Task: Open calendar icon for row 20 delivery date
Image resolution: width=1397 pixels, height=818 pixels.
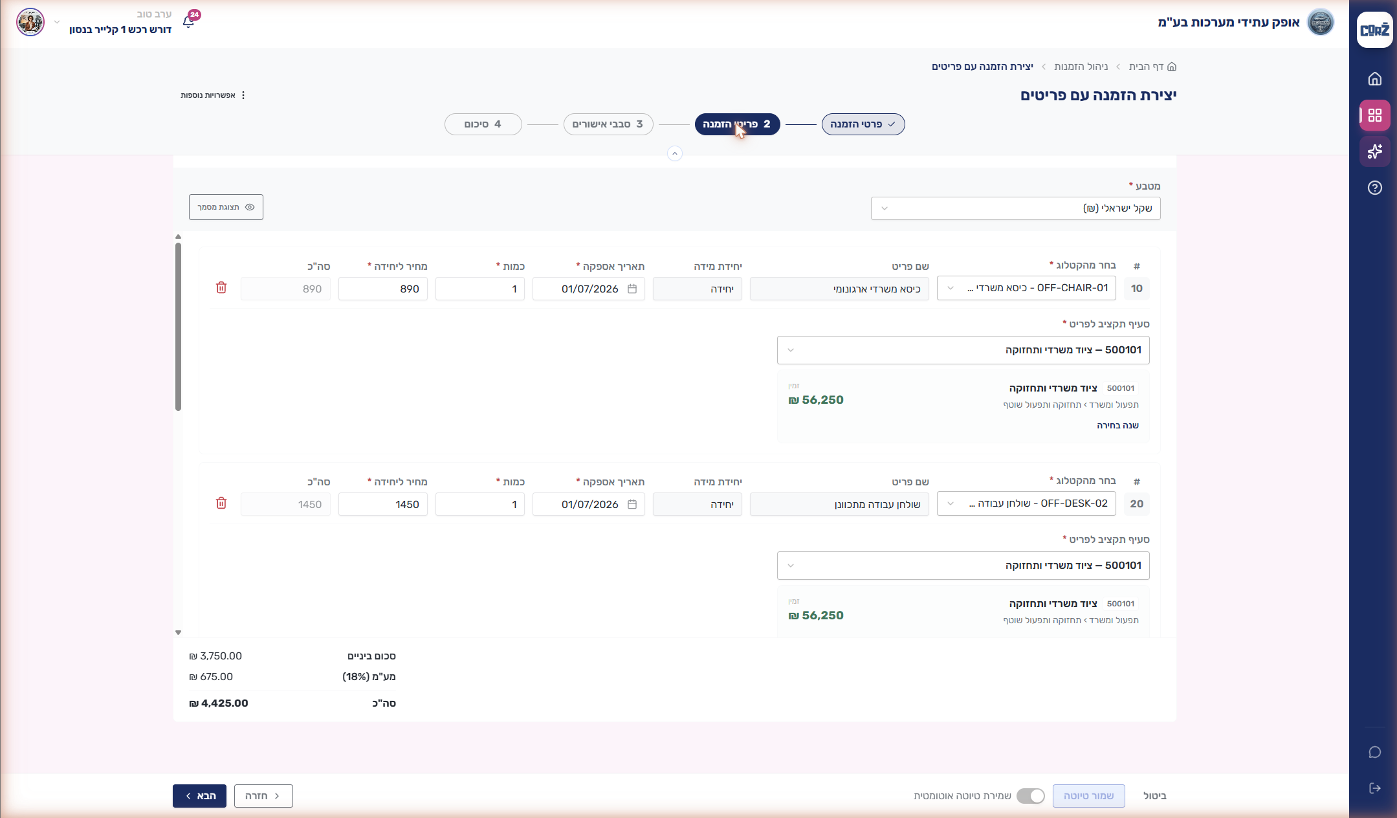Action: 632,504
